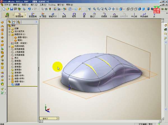The height and width of the screenshot is (125, 168).
Task: Open the 插入 Insert menu
Action: point(33,5)
